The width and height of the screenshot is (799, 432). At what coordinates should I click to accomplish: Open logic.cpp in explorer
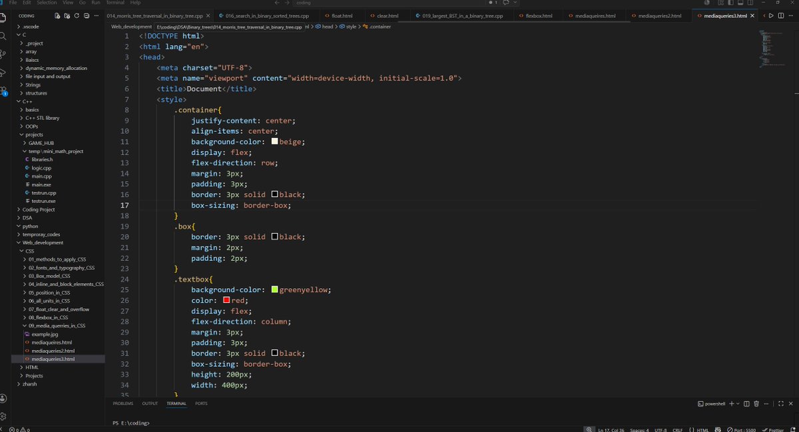click(41, 168)
